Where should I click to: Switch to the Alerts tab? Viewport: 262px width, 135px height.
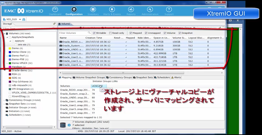click(x=176, y=77)
